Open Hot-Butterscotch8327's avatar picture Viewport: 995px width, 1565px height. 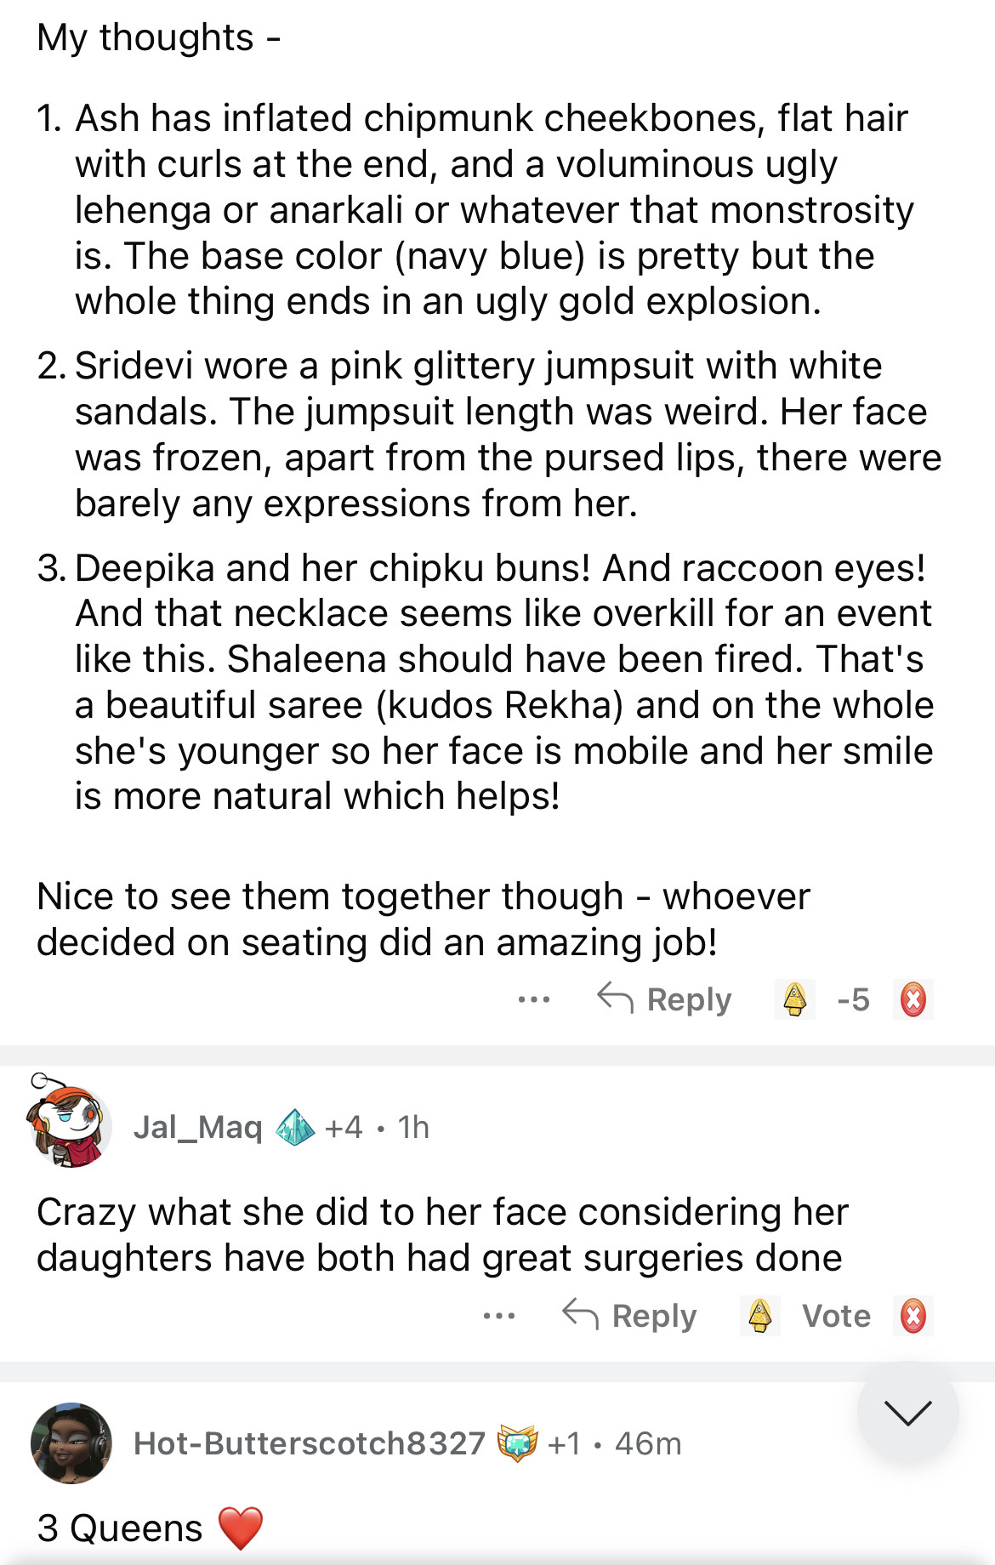(x=71, y=1443)
